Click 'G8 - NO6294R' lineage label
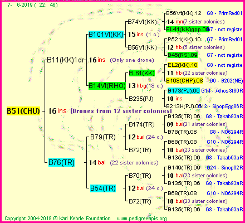This screenshot has width=245, height=223. click(x=226, y=132)
